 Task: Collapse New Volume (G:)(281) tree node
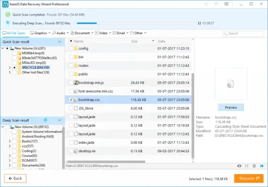click(x=3, y=49)
